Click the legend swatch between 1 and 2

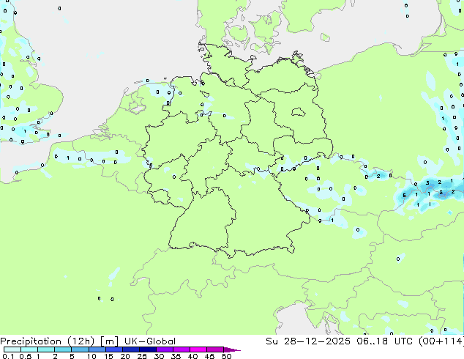coord(46,349)
